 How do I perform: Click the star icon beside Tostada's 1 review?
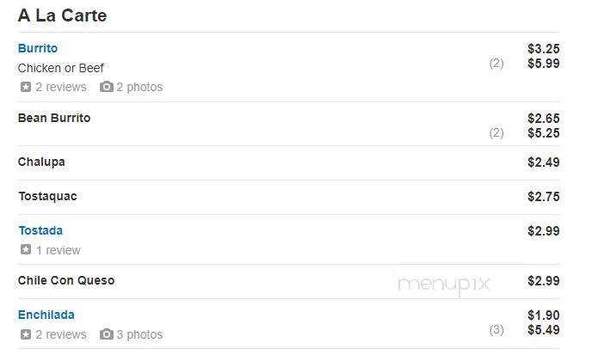coord(26,250)
